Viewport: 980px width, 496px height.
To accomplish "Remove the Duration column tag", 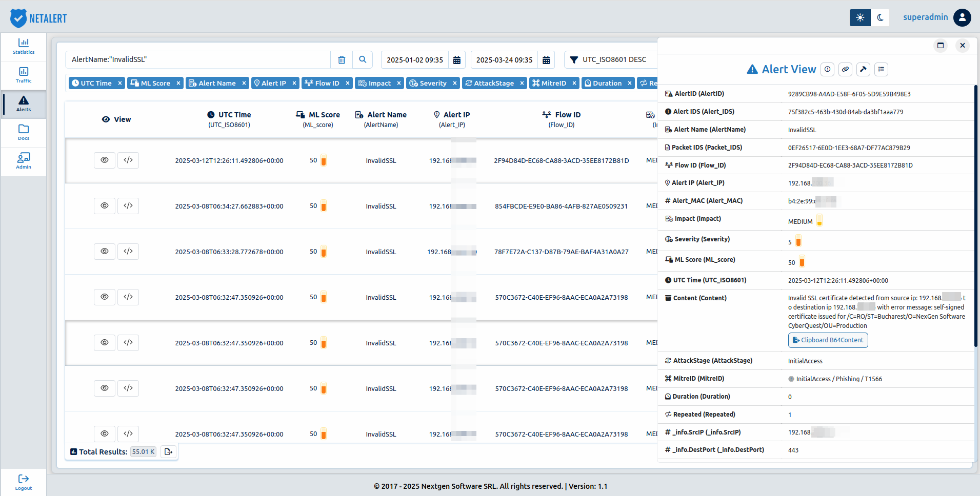I will click(630, 83).
